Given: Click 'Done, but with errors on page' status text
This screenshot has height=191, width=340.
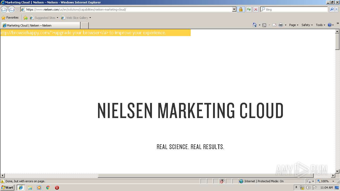Looking at the screenshot, I should [x=25, y=181].
